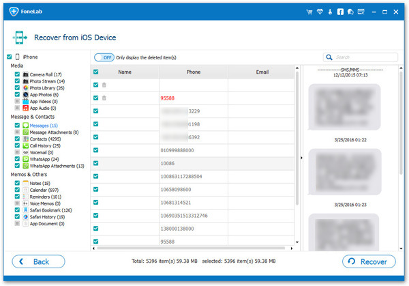The width and height of the screenshot is (409, 286).
Task: Click the Contacts icon
Action: [x=26, y=139]
